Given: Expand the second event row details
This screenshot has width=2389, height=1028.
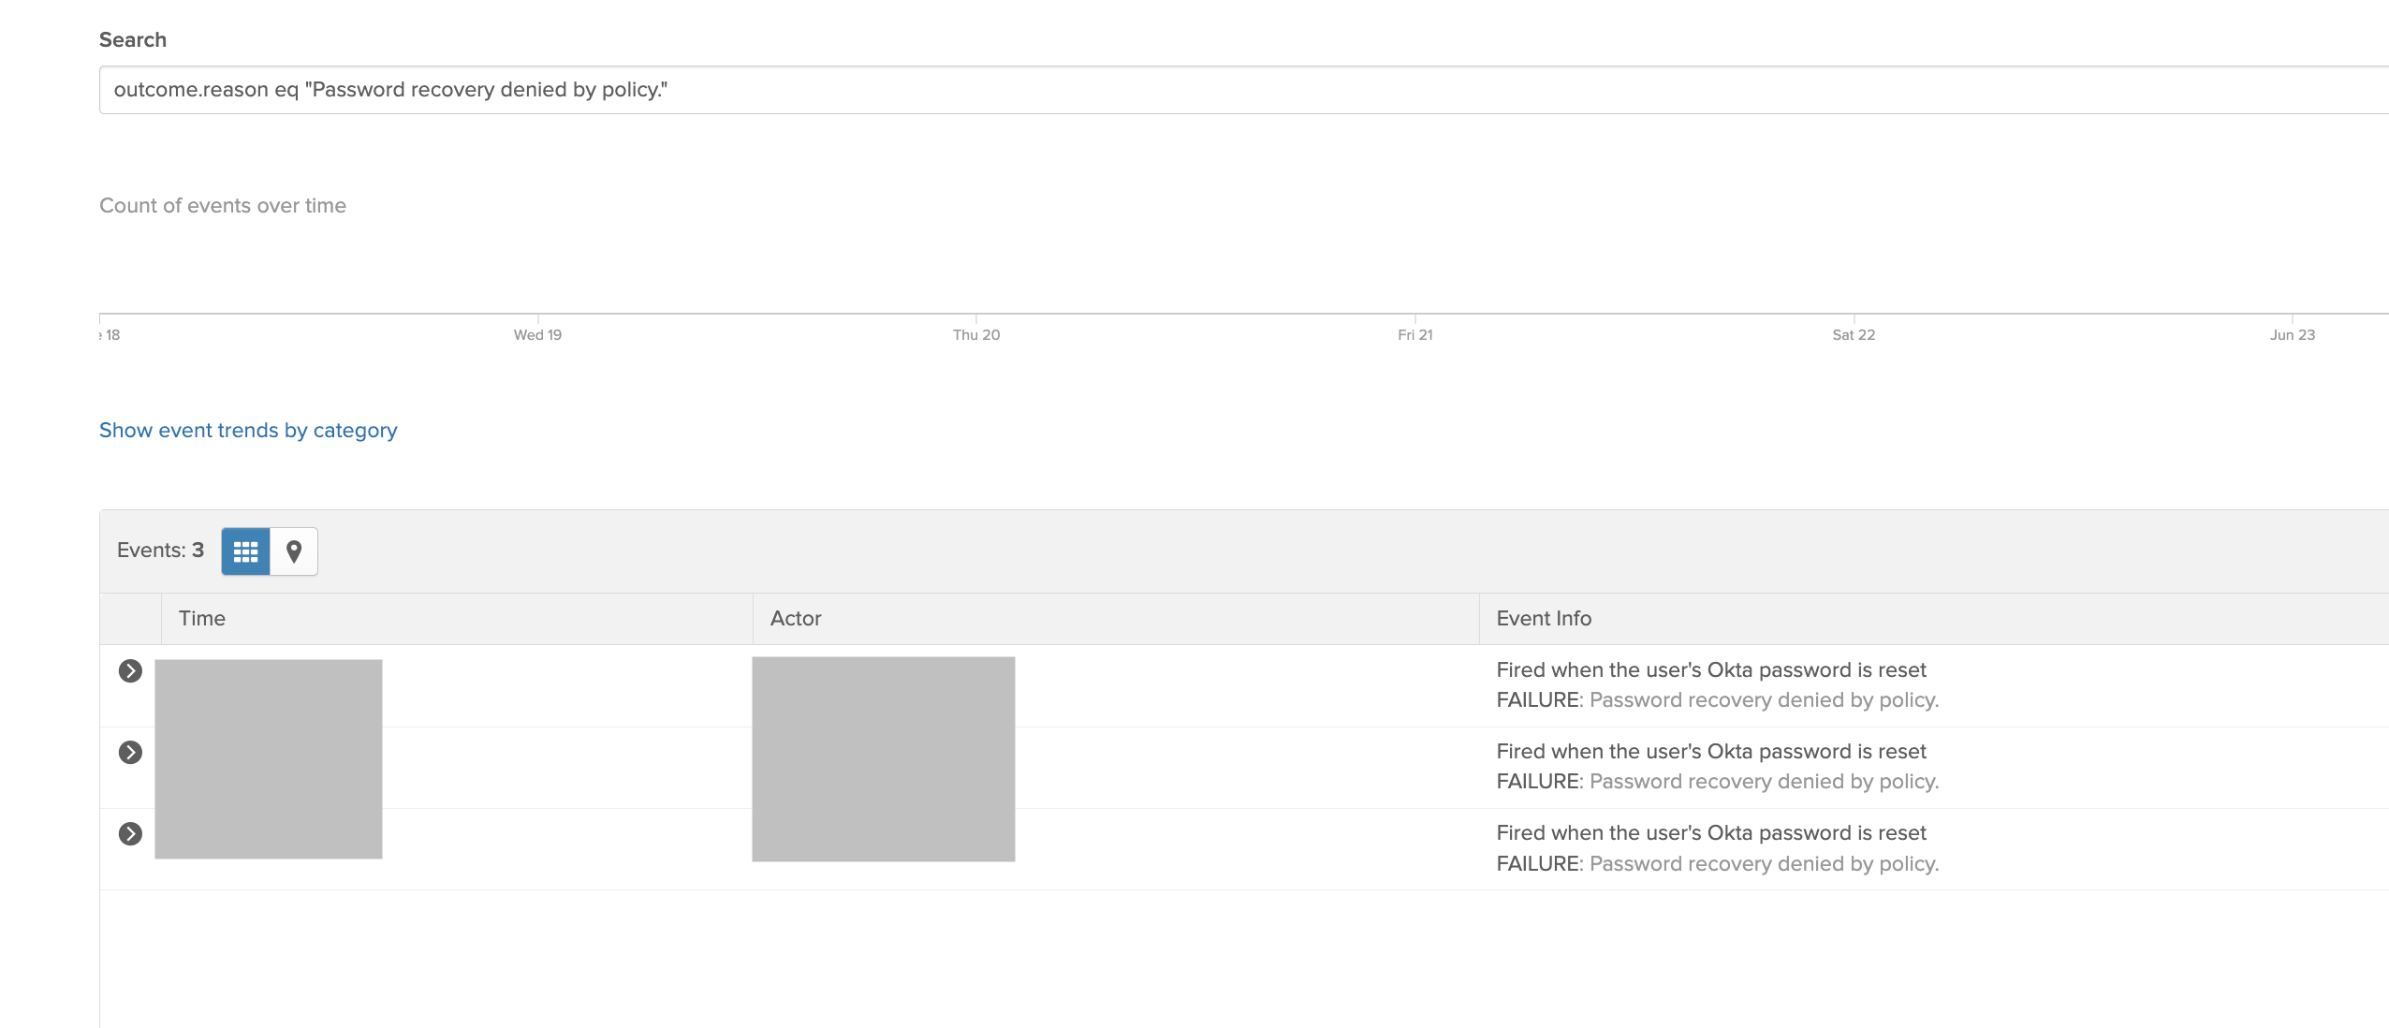Looking at the screenshot, I should coord(130,753).
